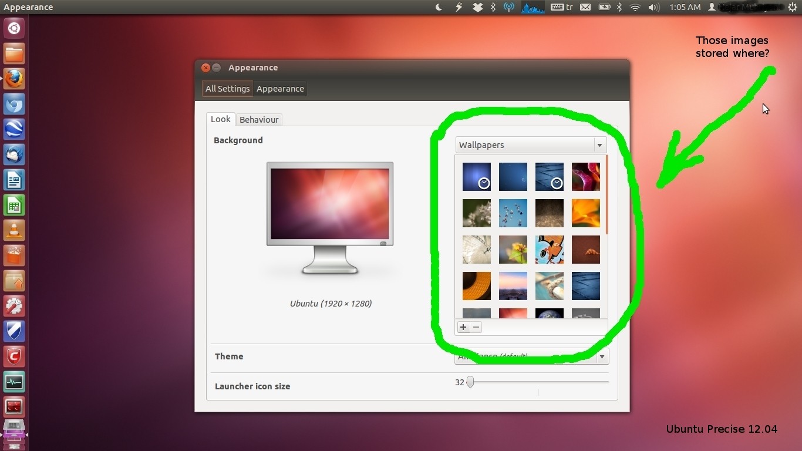The width and height of the screenshot is (802, 451).
Task: Select the first wallpaper thumbnail with checkmark
Action: tap(476, 177)
